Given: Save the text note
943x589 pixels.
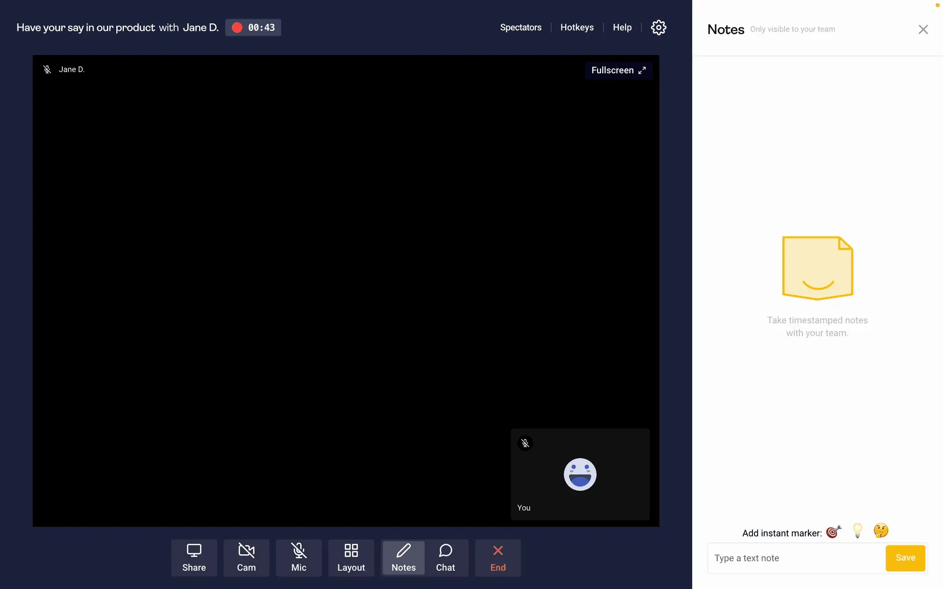Looking at the screenshot, I should pyautogui.click(x=905, y=558).
